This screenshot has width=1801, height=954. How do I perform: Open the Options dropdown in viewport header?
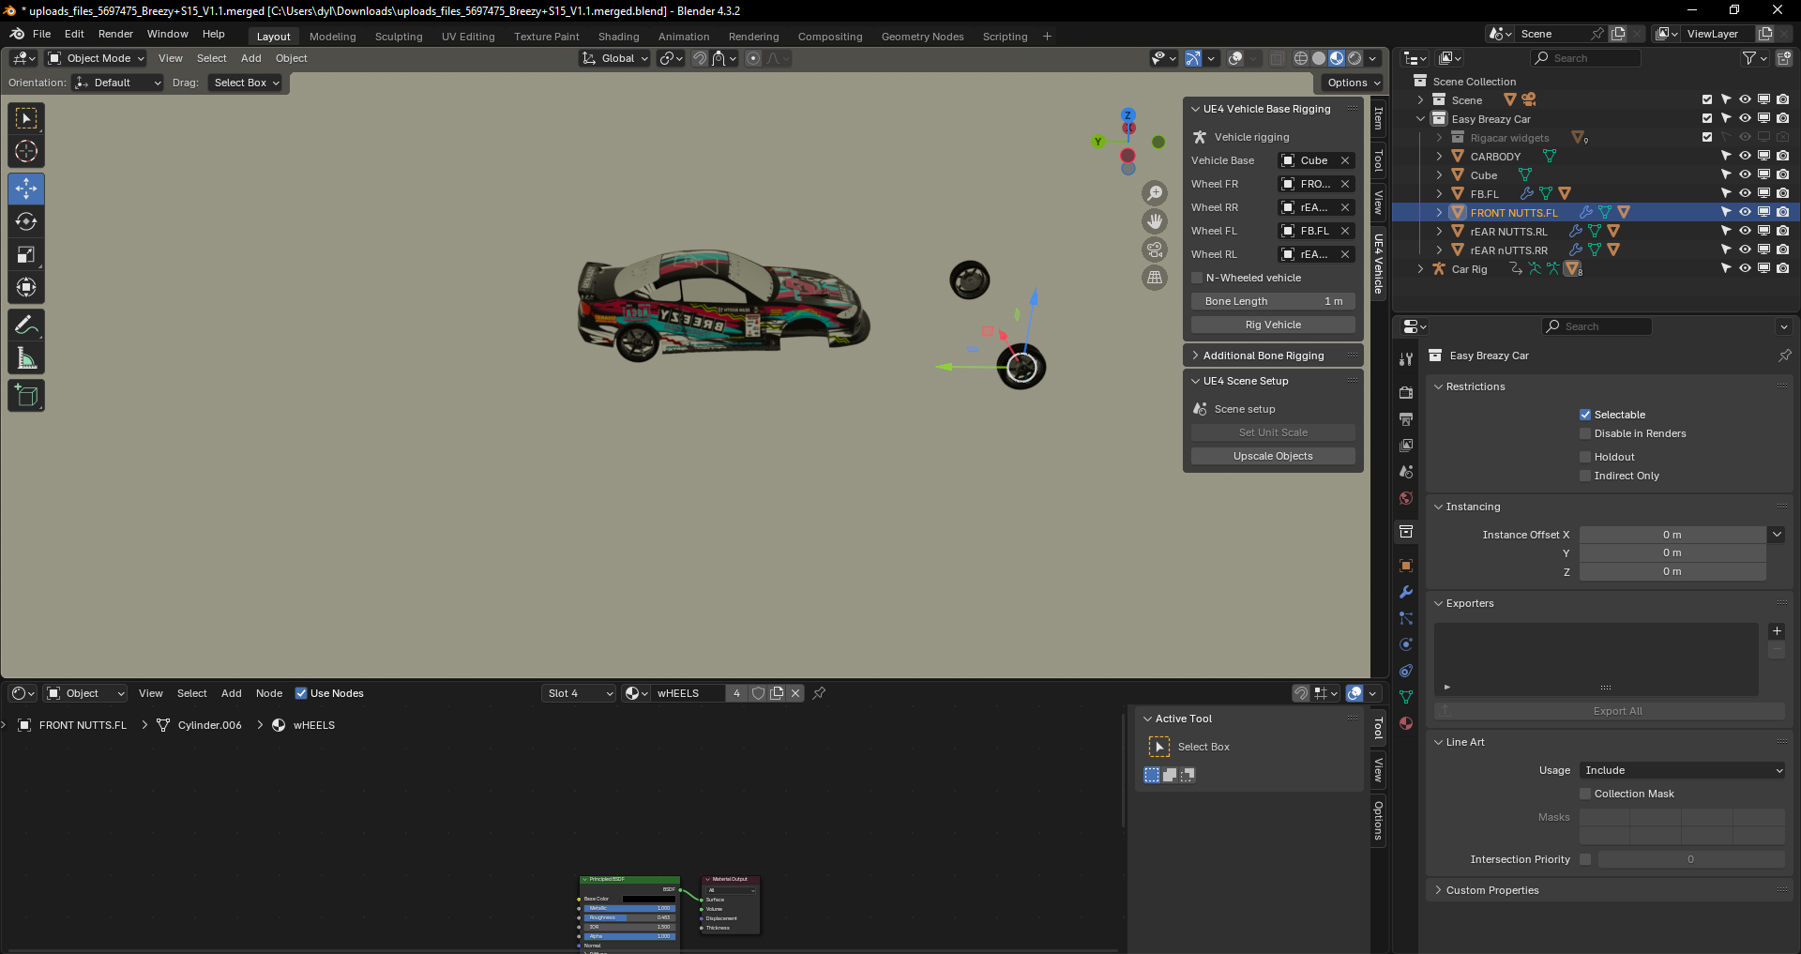point(1353,83)
